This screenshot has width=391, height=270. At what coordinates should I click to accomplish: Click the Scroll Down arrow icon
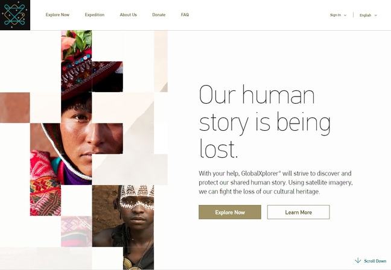pos(358,260)
